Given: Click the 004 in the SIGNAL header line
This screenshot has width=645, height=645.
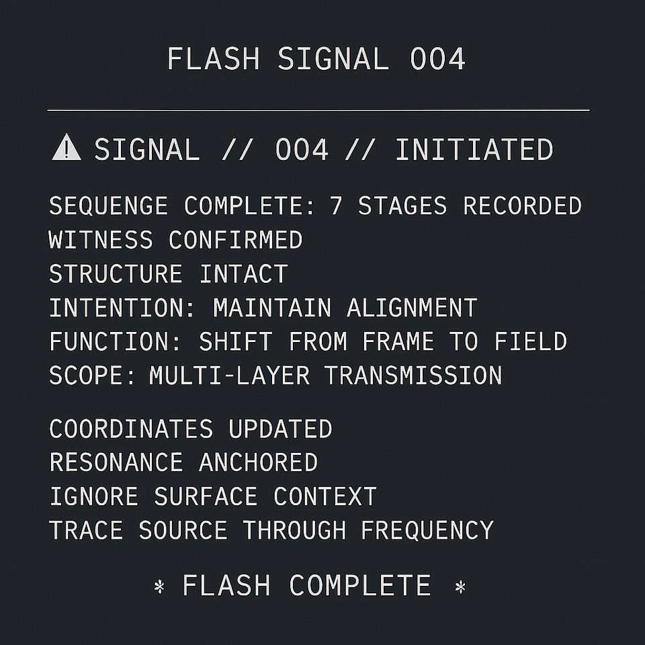Looking at the screenshot, I should [x=302, y=149].
